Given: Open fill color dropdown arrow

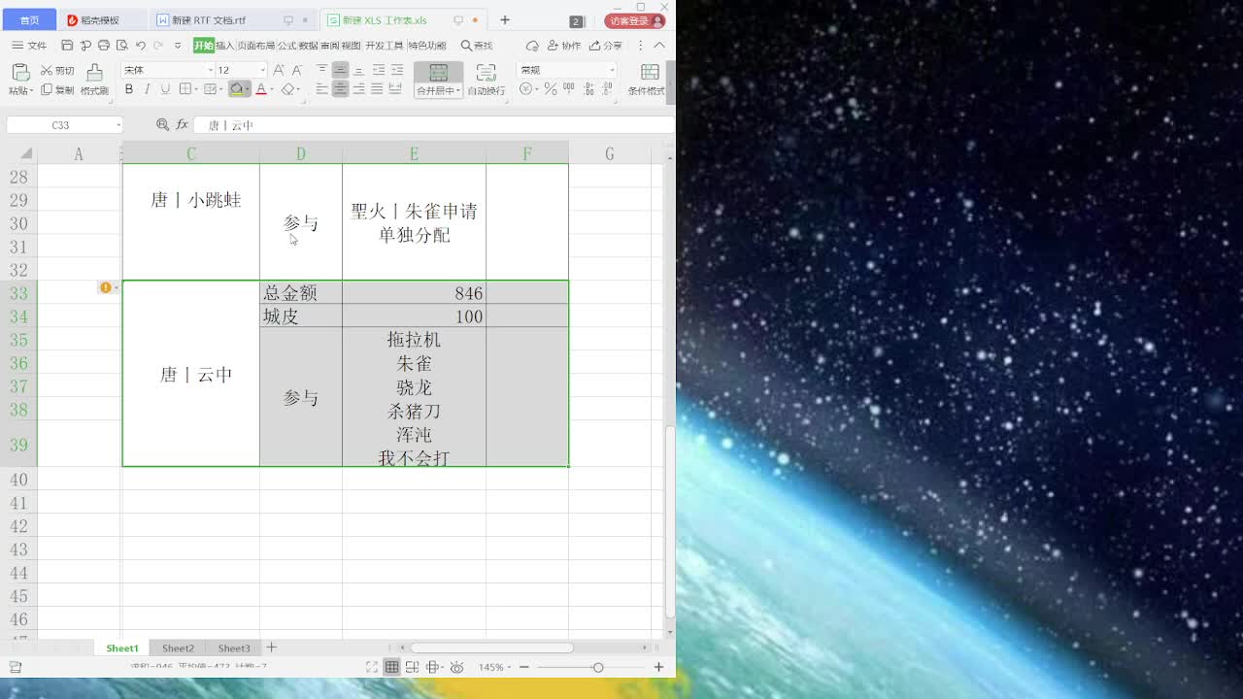Looking at the screenshot, I should click(x=247, y=89).
